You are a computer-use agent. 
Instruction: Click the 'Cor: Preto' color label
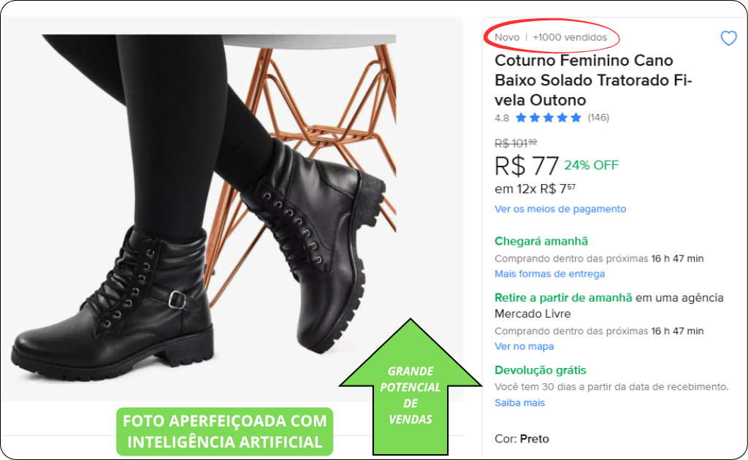(522, 439)
